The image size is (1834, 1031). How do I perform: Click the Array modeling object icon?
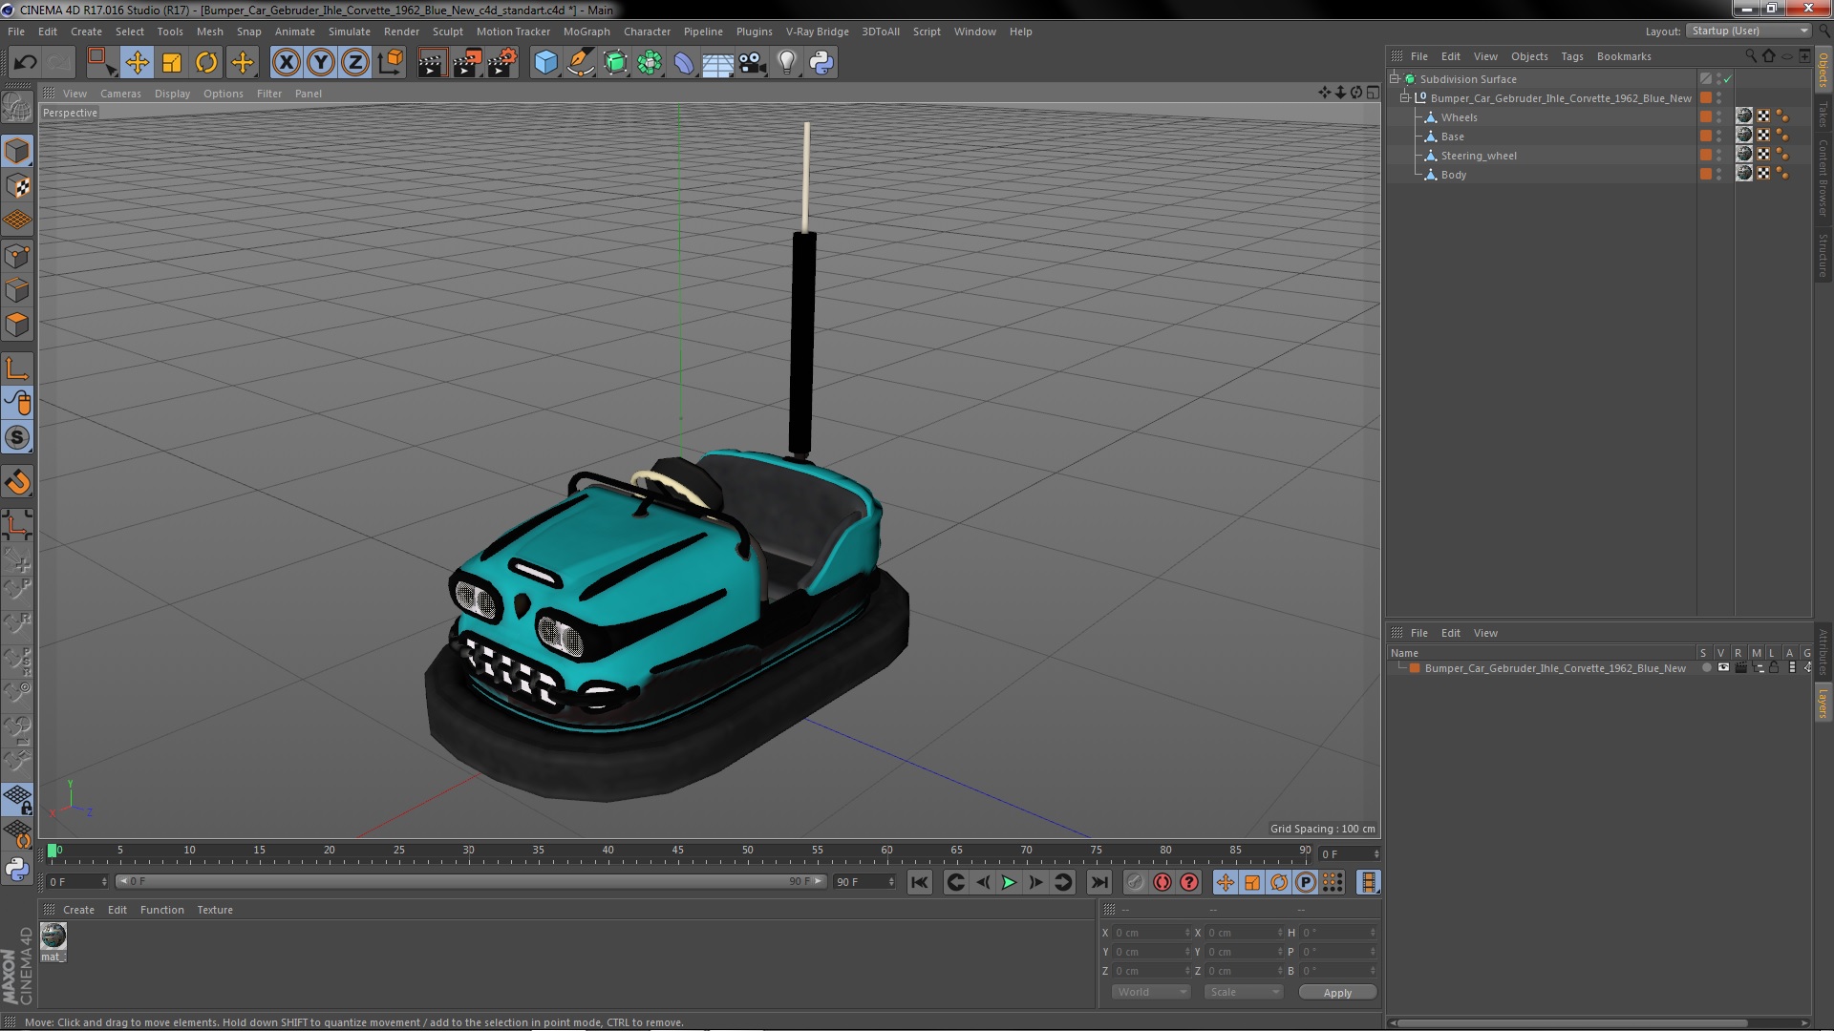650,63
